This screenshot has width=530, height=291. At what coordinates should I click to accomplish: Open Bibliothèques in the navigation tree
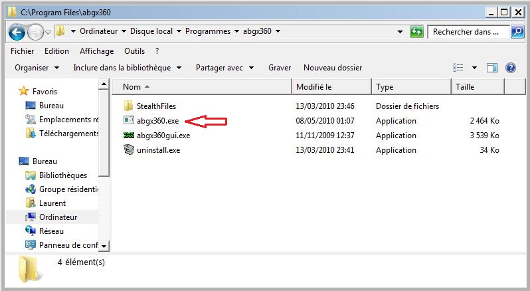[x=63, y=175]
